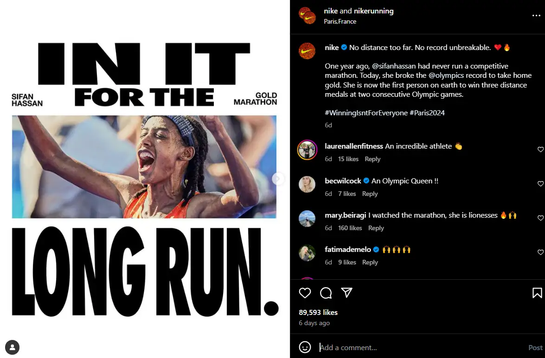The width and height of the screenshot is (545, 358).
Task: Like fatimademelo's comment via its heart
Action: (x=540, y=252)
